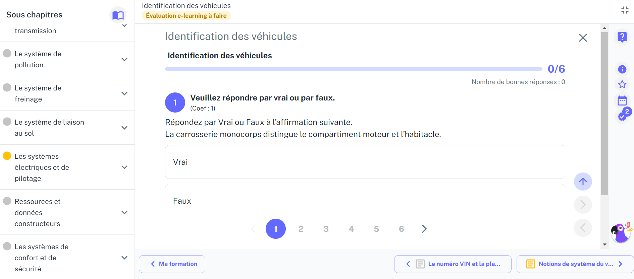Open the calendar icon in right sidebar

622,100
